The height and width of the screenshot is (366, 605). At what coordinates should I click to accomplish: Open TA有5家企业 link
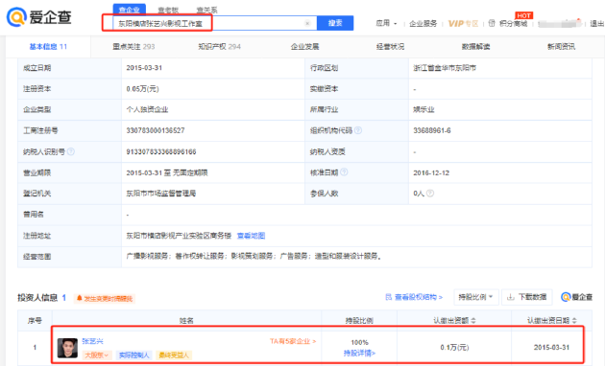(293, 341)
